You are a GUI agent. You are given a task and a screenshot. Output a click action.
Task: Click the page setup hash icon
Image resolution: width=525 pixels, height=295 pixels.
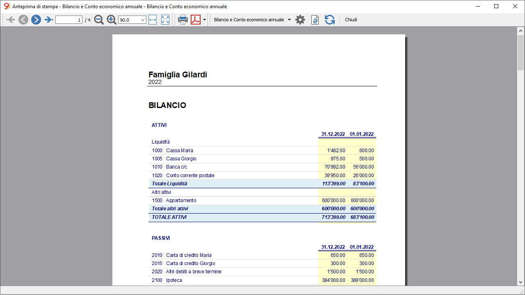click(315, 20)
